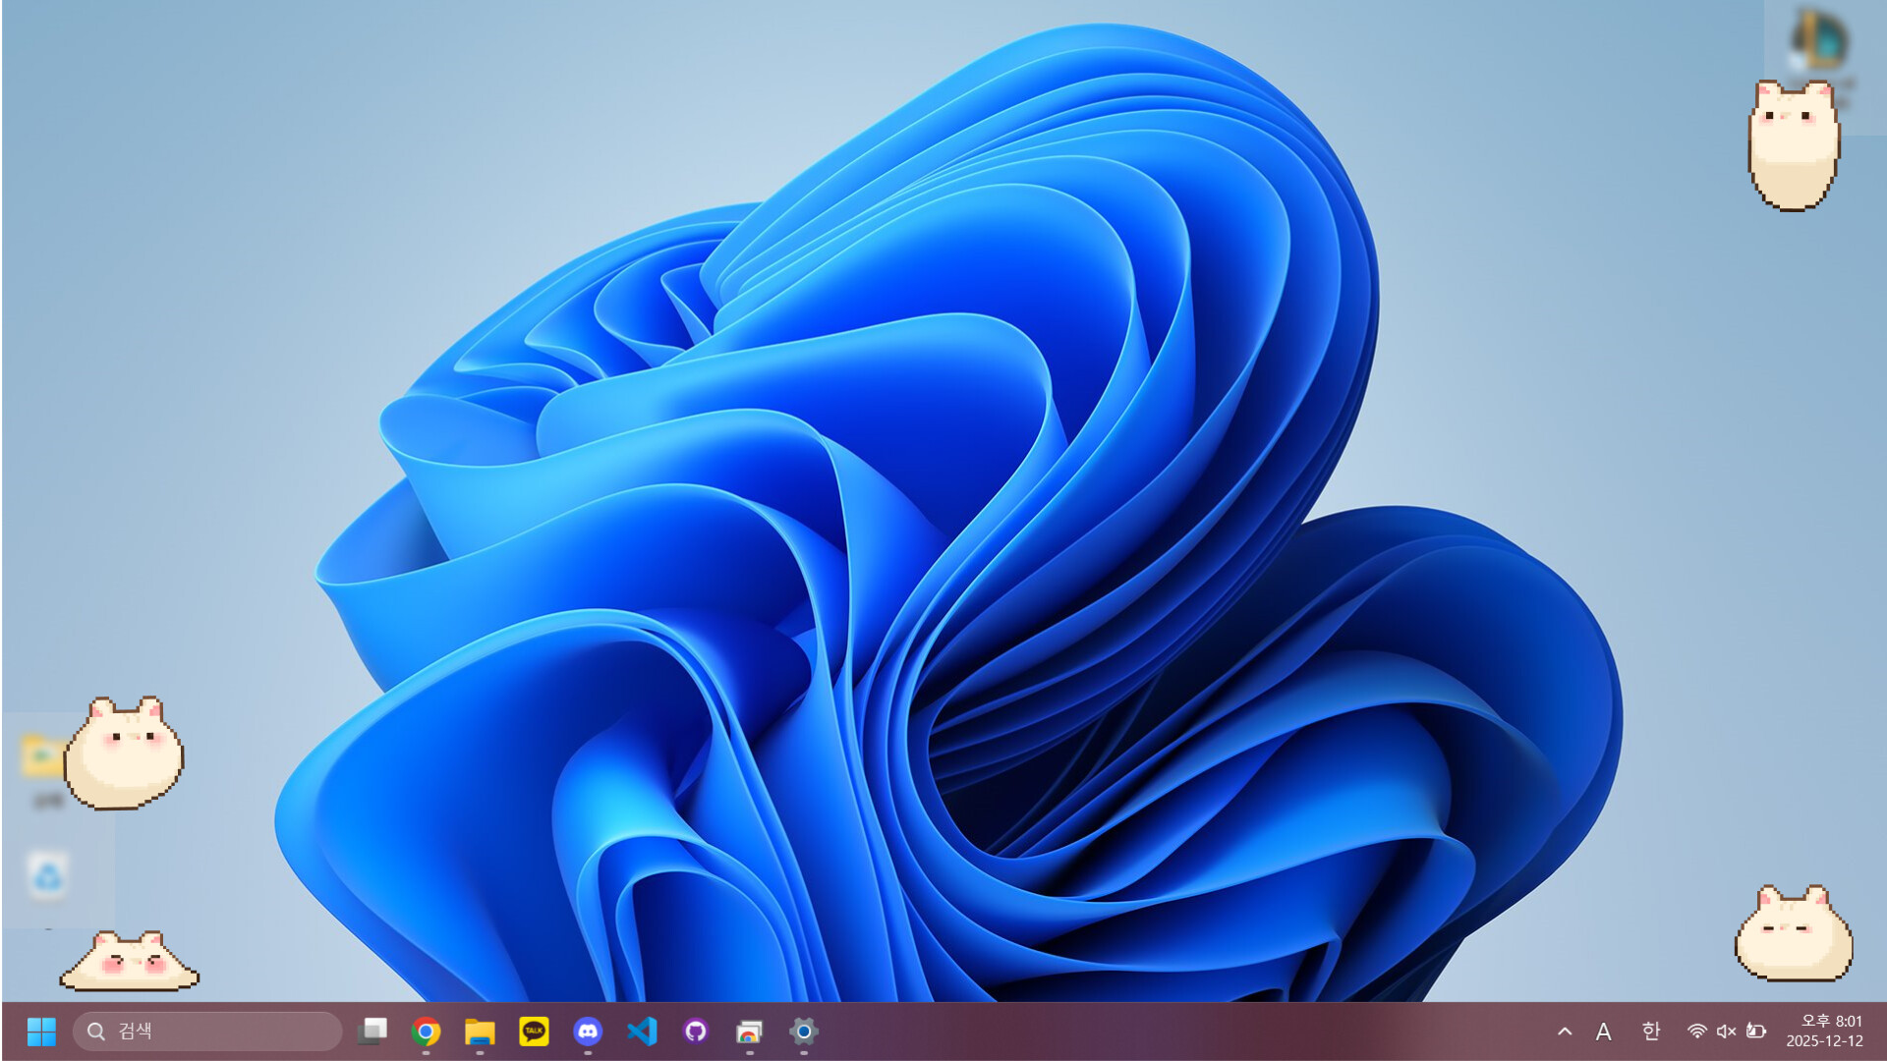Open Task View from taskbar
The width and height of the screenshot is (1887, 1061).
[372, 1031]
